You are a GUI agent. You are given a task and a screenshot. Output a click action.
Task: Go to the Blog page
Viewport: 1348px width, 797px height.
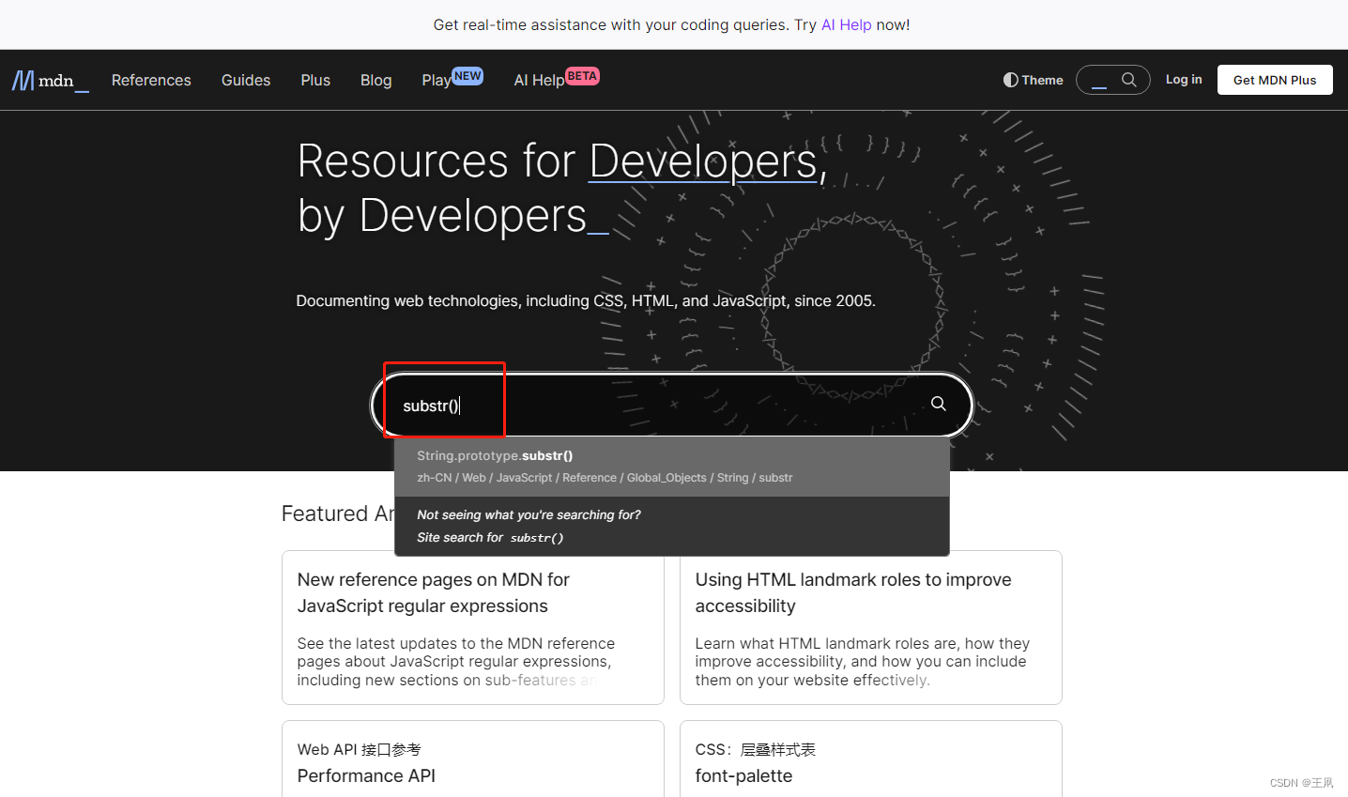(375, 81)
